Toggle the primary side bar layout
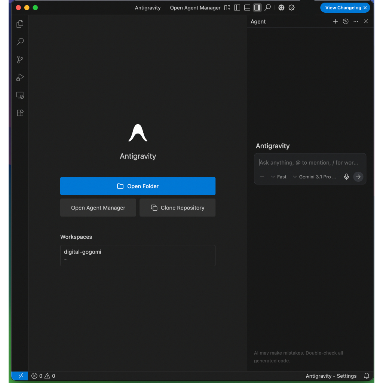The image size is (383, 383). click(x=237, y=7)
